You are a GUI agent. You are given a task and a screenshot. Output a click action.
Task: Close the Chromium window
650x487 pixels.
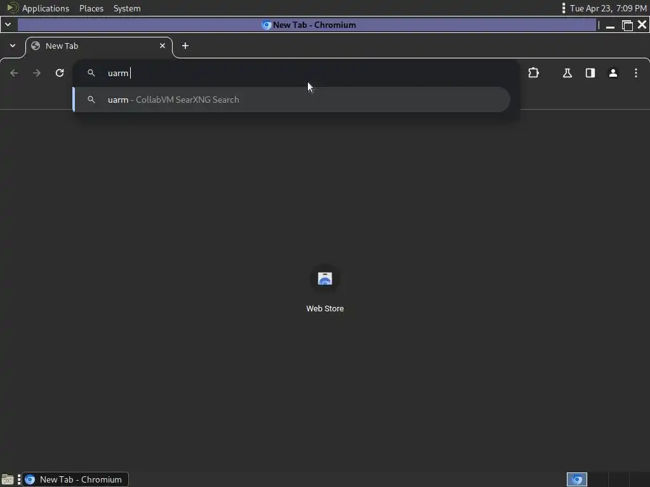[642, 25]
